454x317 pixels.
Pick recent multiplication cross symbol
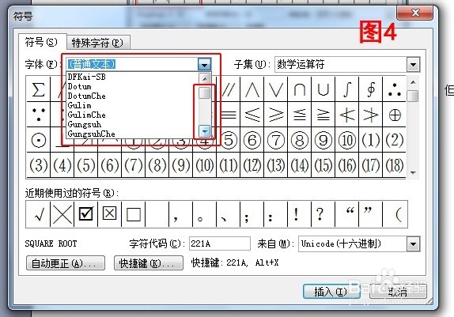coord(62,214)
